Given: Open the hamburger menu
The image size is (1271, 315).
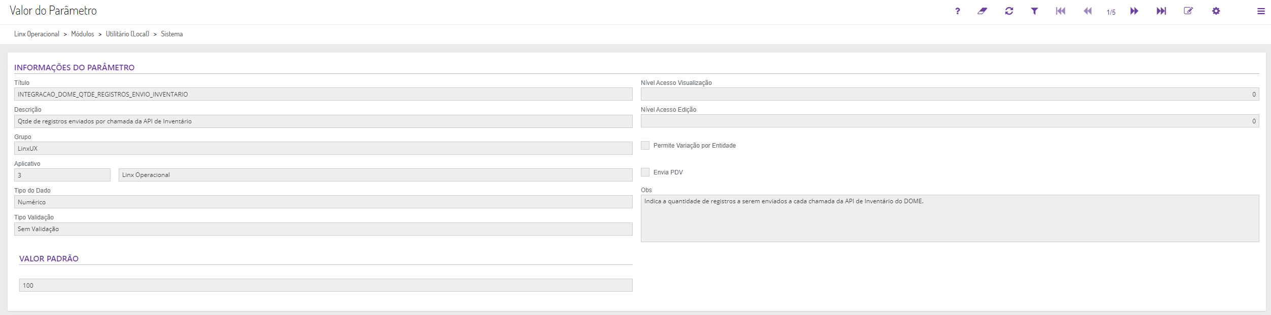Looking at the screenshot, I should [1261, 11].
